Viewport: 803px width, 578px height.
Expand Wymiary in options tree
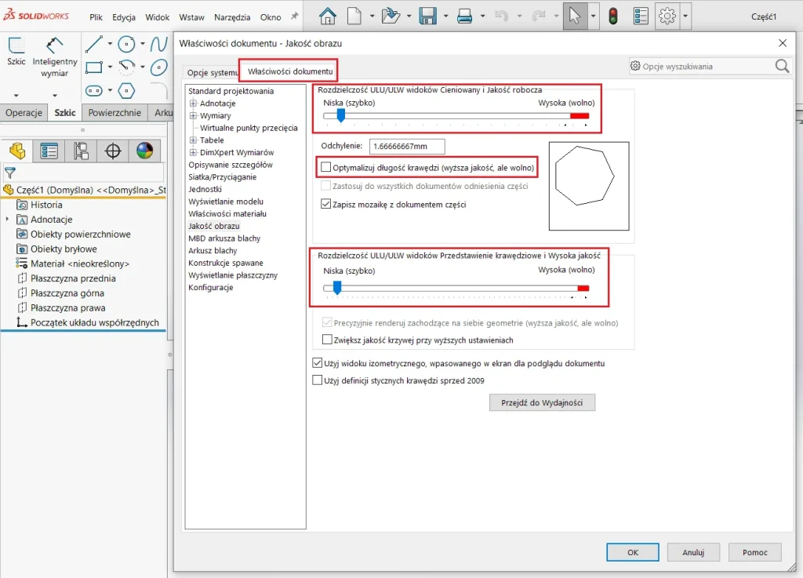(193, 116)
